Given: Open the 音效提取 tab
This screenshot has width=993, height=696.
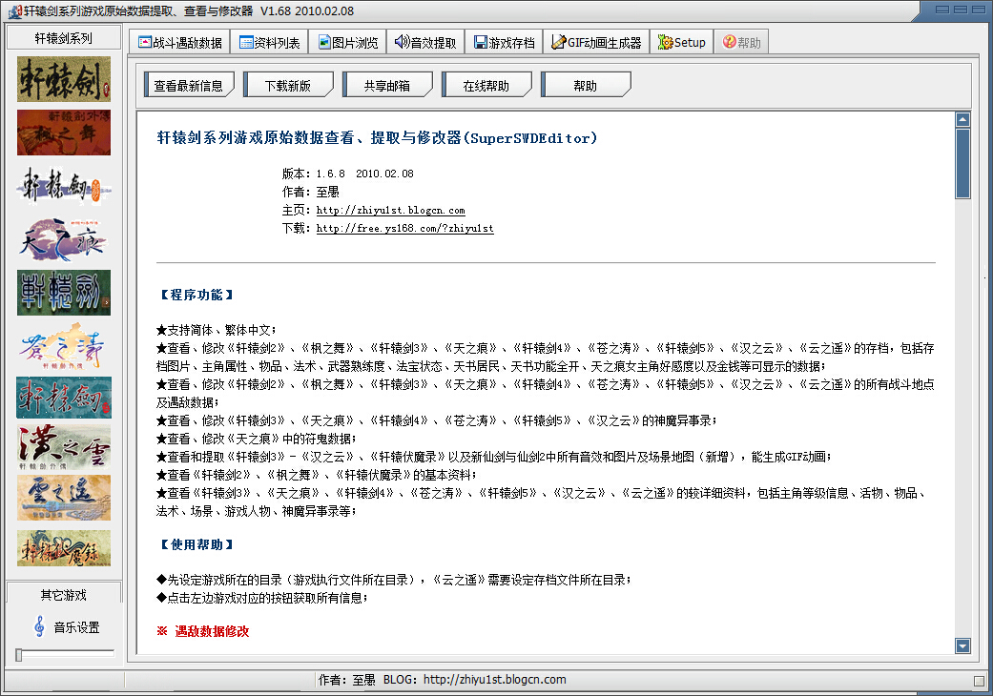Looking at the screenshot, I should coord(425,42).
